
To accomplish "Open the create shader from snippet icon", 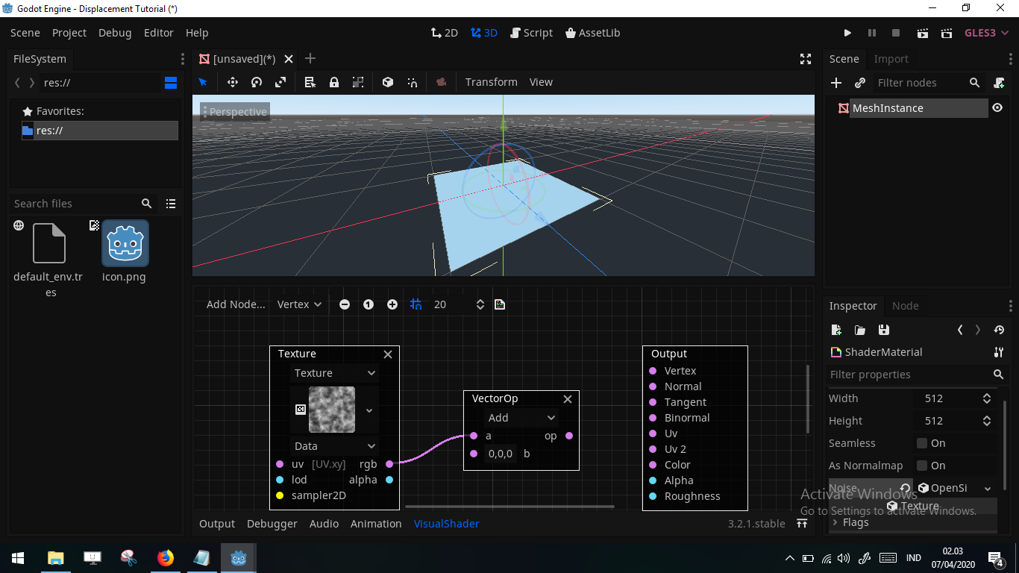I will coord(499,304).
